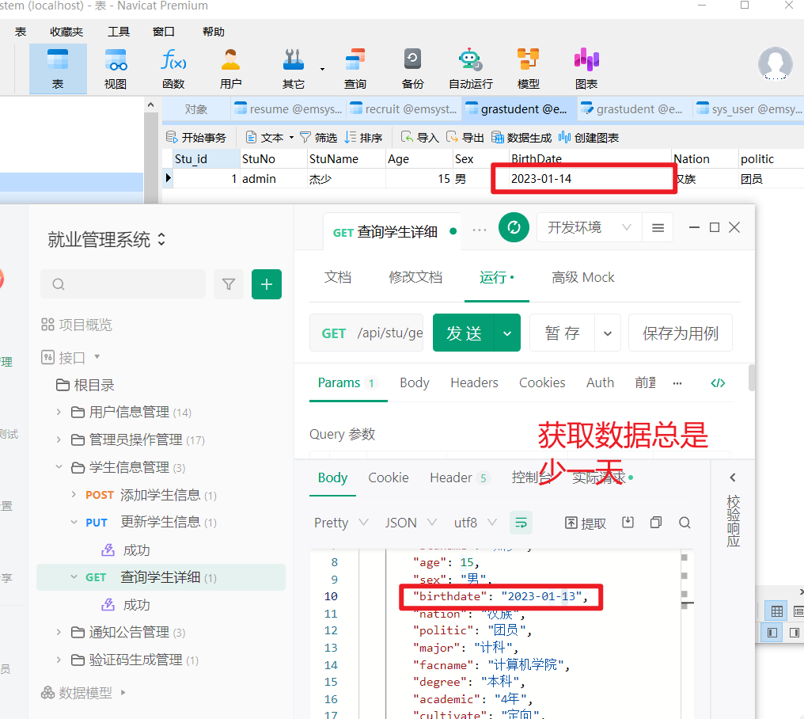
Task: Open the 备份 (Backup) icon in Navicat
Action: point(413,69)
